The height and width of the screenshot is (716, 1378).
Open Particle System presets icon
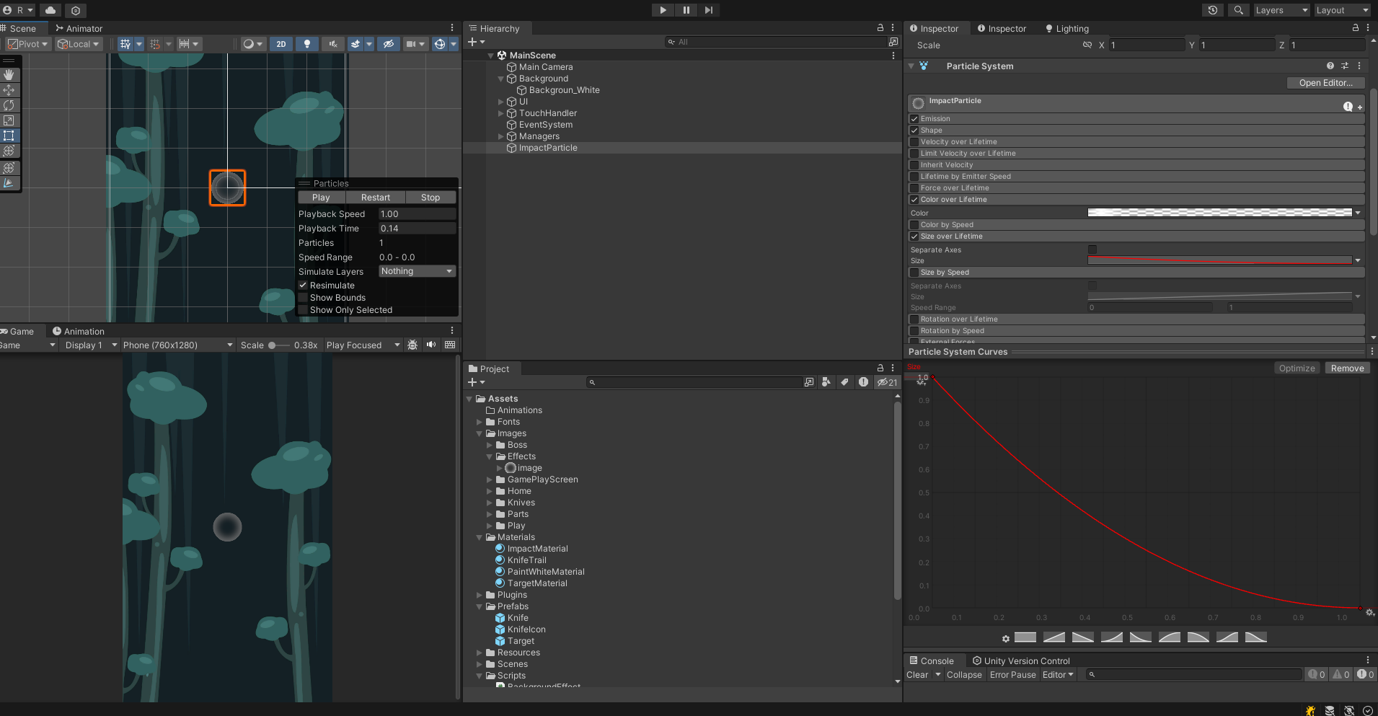1345,66
